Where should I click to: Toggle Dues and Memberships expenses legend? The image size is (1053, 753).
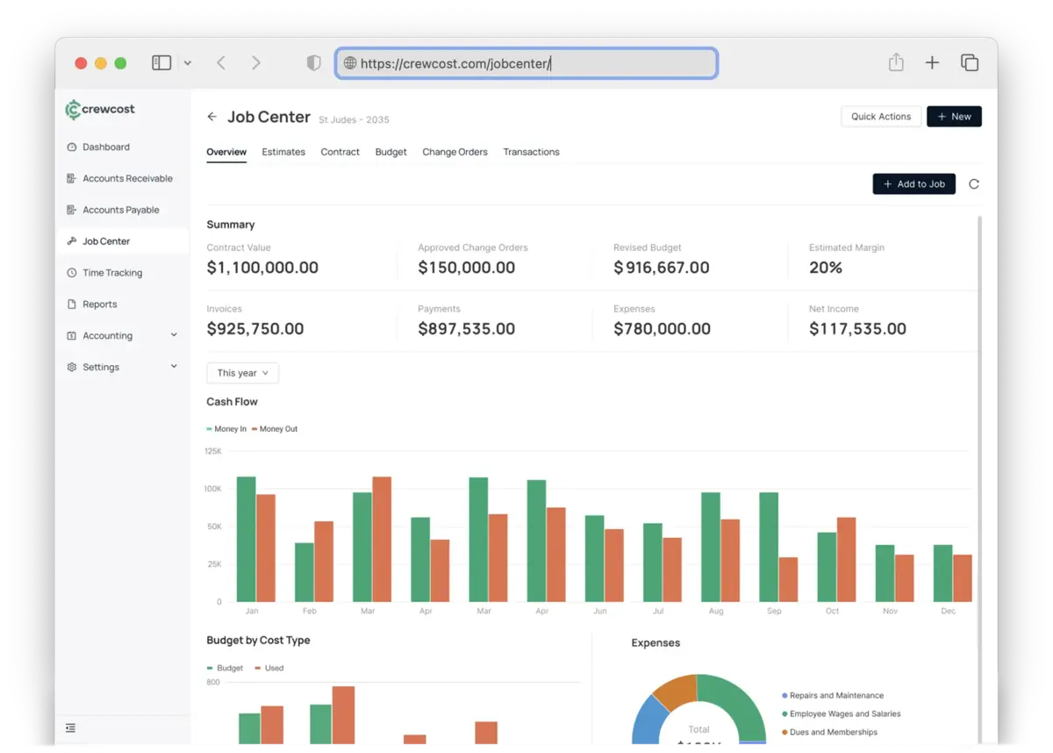click(829, 733)
